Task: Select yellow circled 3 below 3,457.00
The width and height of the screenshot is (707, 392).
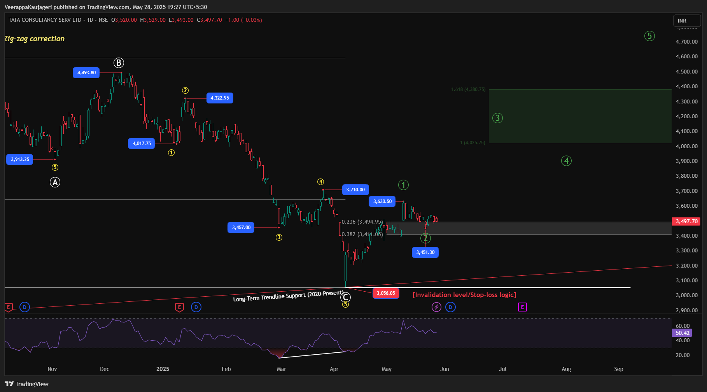Action: (x=279, y=237)
